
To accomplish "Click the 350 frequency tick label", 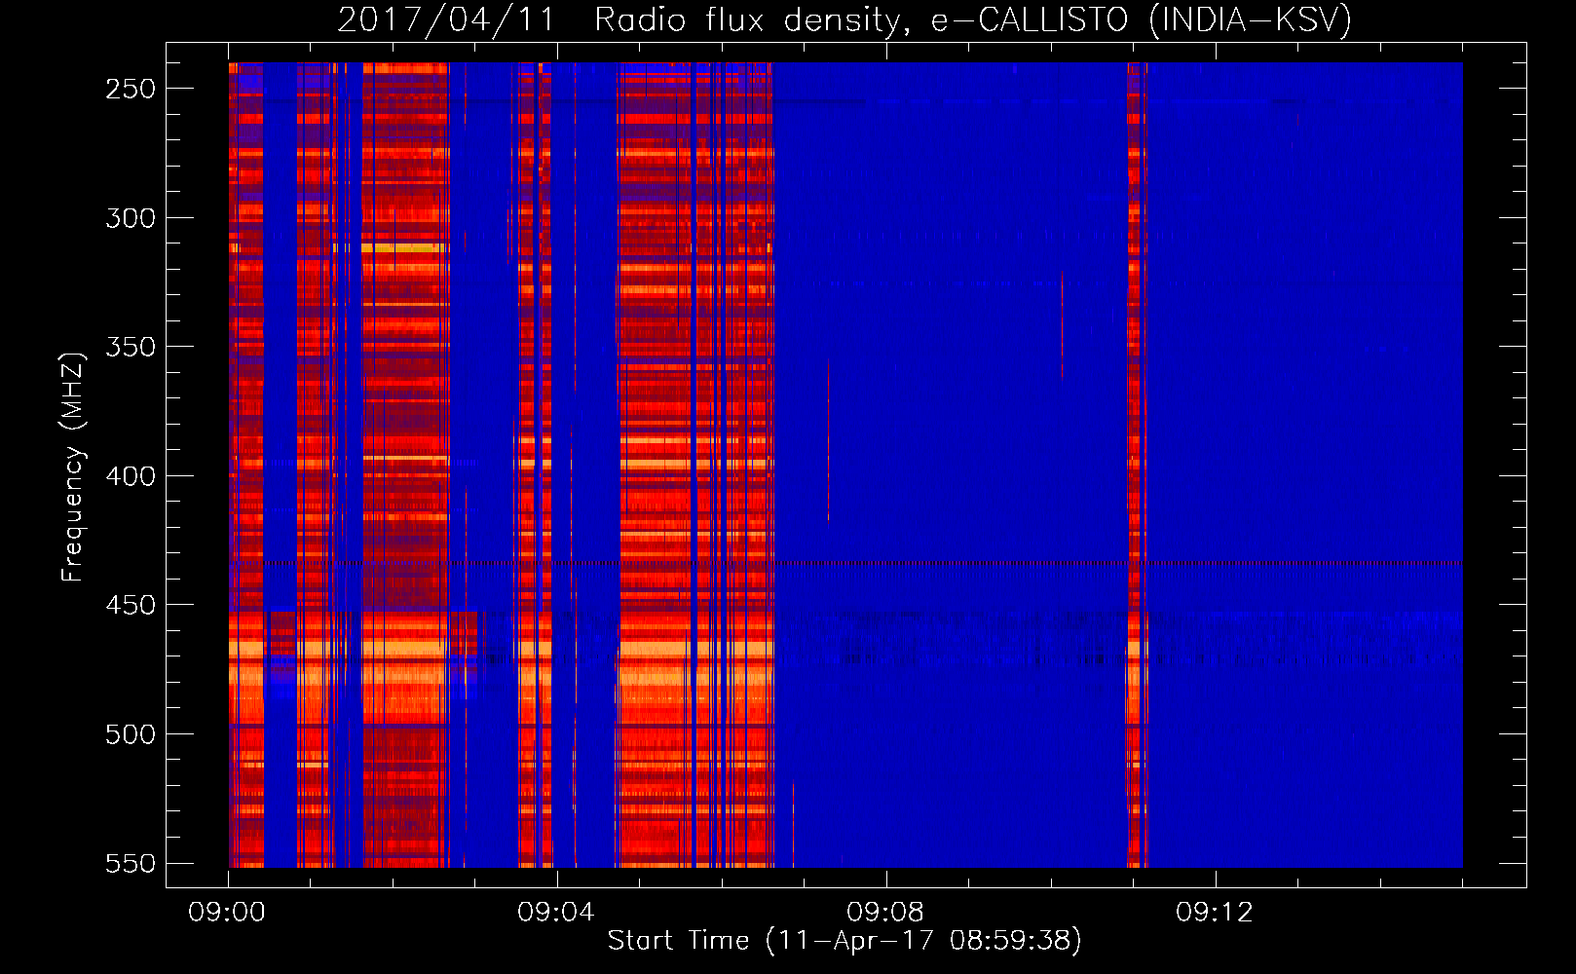I will (x=131, y=347).
